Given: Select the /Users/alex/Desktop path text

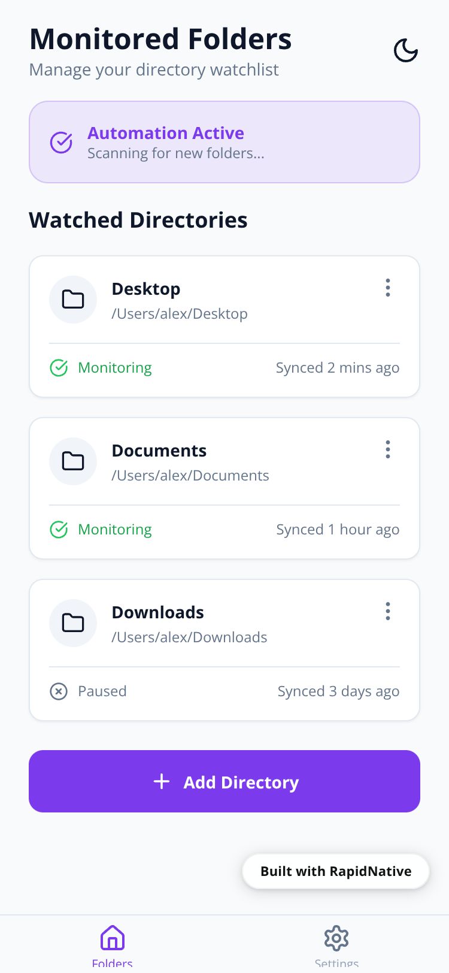Looking at the screenshot, I should 180,314.
